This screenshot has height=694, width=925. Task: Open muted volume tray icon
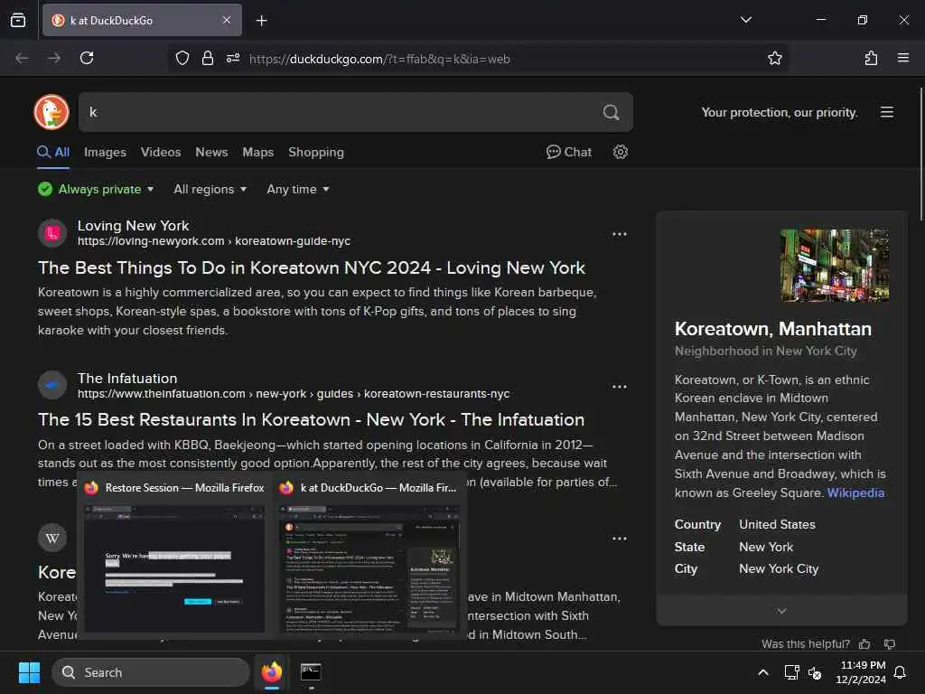tap(815, 672)
